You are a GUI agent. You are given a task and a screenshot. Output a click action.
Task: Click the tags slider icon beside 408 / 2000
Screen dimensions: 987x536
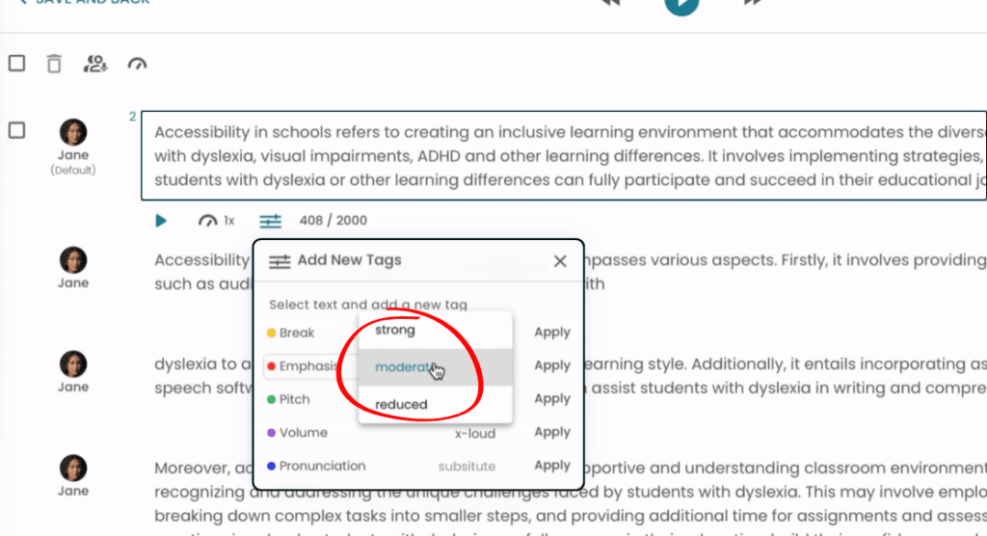pos(270,221)
